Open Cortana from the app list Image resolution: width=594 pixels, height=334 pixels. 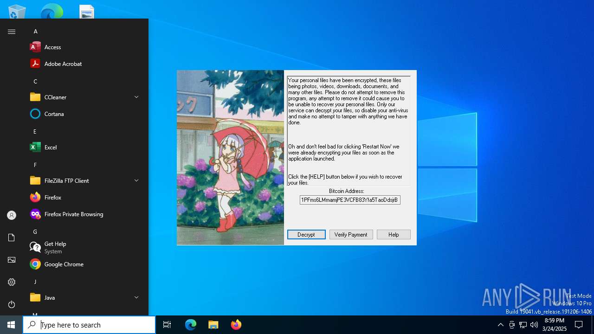[x=85, y=114]
